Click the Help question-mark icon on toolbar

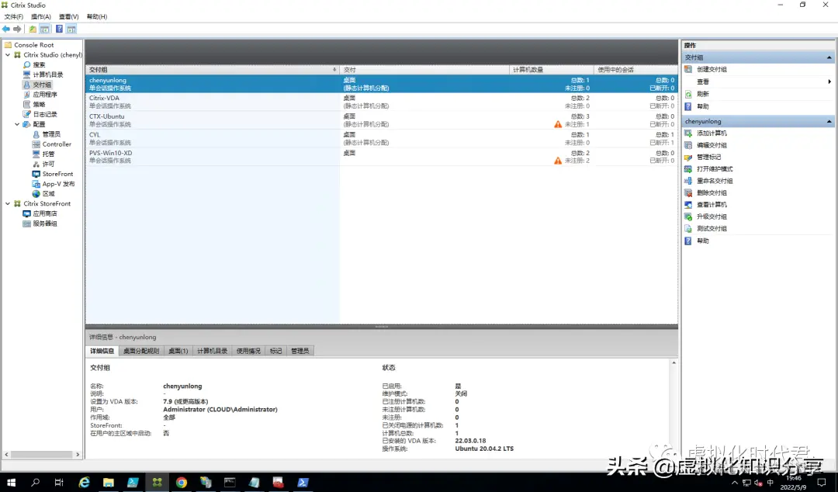click(x=60, y=28)
